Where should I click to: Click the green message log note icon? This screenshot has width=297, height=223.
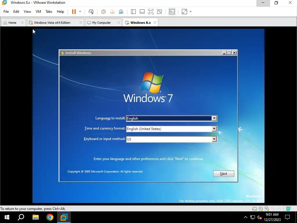click(288, 209)
